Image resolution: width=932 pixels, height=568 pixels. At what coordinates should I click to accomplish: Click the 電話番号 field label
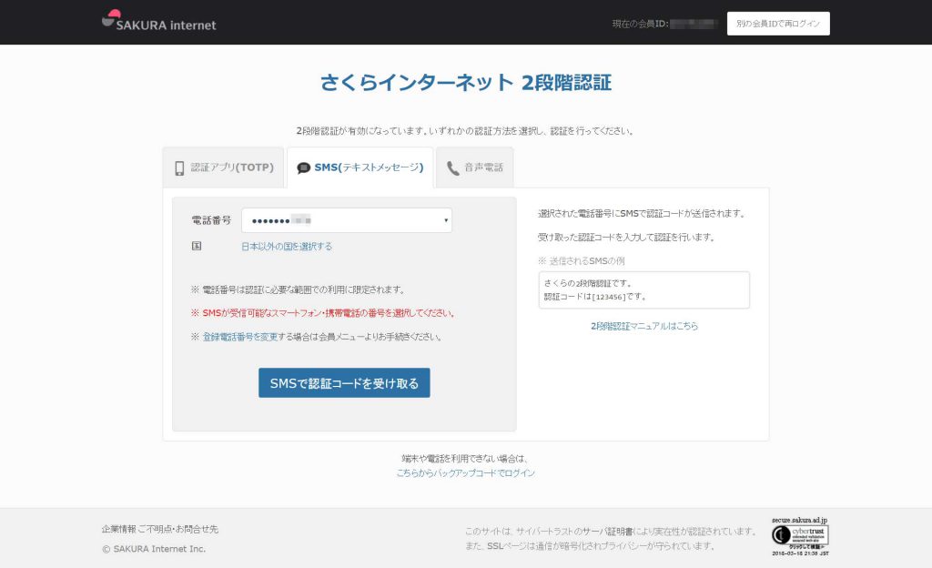[x=211, y=220]
